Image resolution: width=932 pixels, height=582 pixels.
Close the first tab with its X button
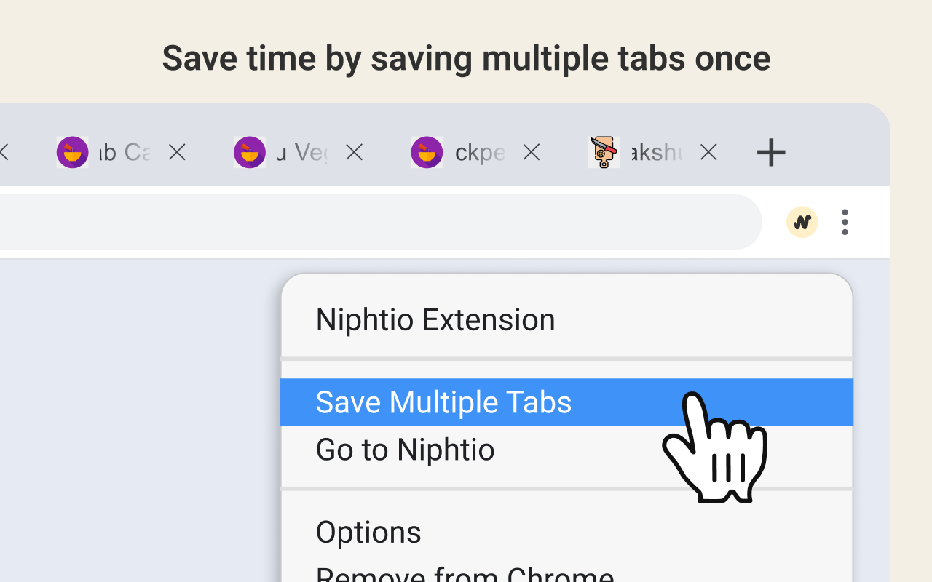pos(177,152)
